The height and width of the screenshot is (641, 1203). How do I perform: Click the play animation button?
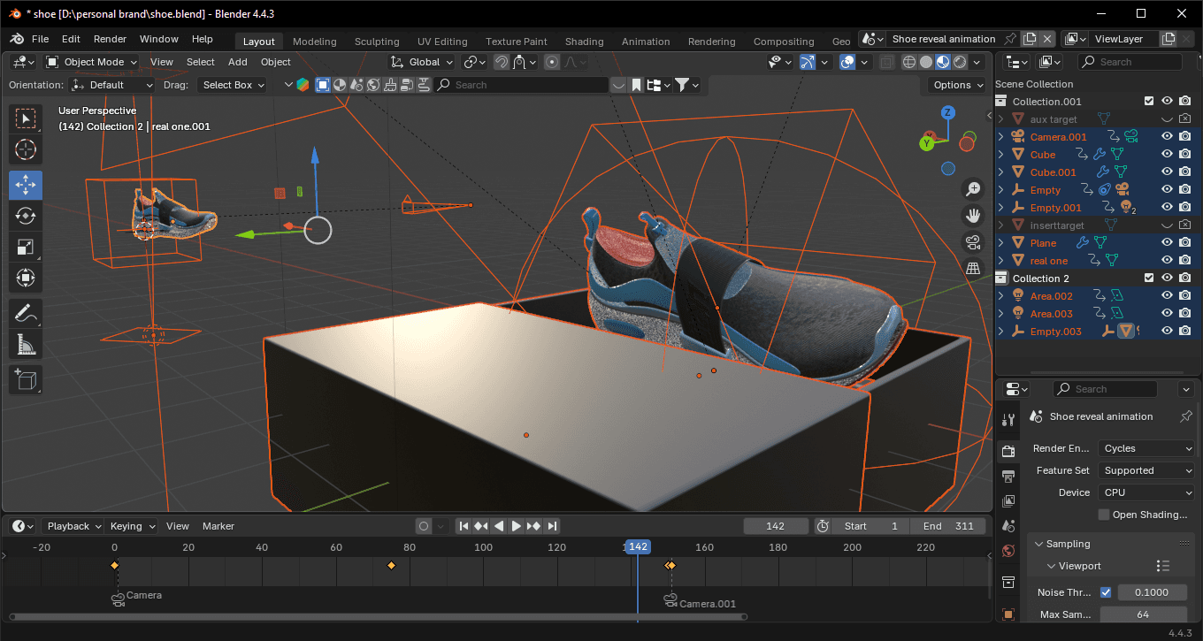pyautogui.click(x=517, y=526)
